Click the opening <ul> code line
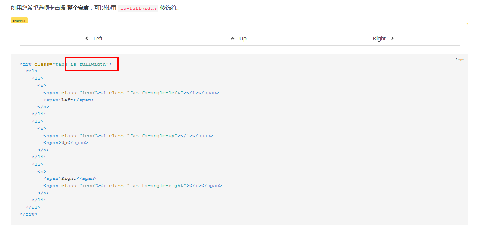Viewport: 489px width, 230px height. (x=31, y=71)
